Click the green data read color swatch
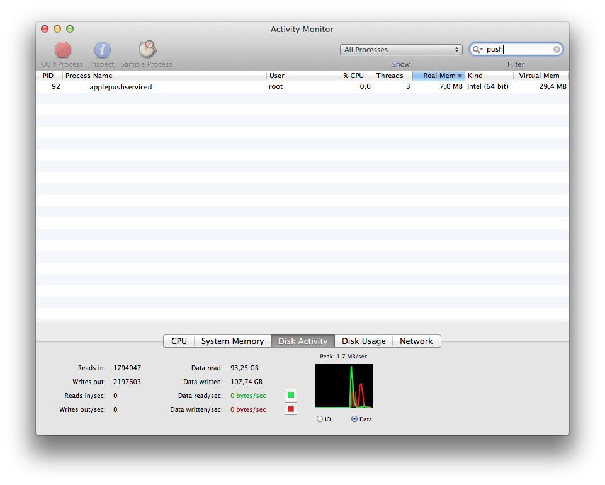Screen dimensions: 605x485 pos(291,395)
